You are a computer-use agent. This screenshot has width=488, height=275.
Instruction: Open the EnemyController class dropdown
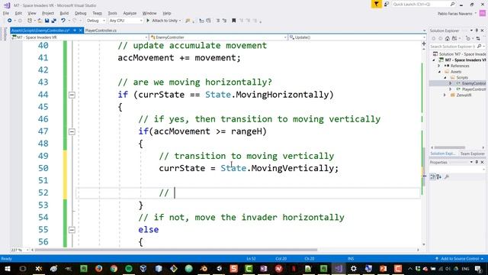[x=218, y=37]
